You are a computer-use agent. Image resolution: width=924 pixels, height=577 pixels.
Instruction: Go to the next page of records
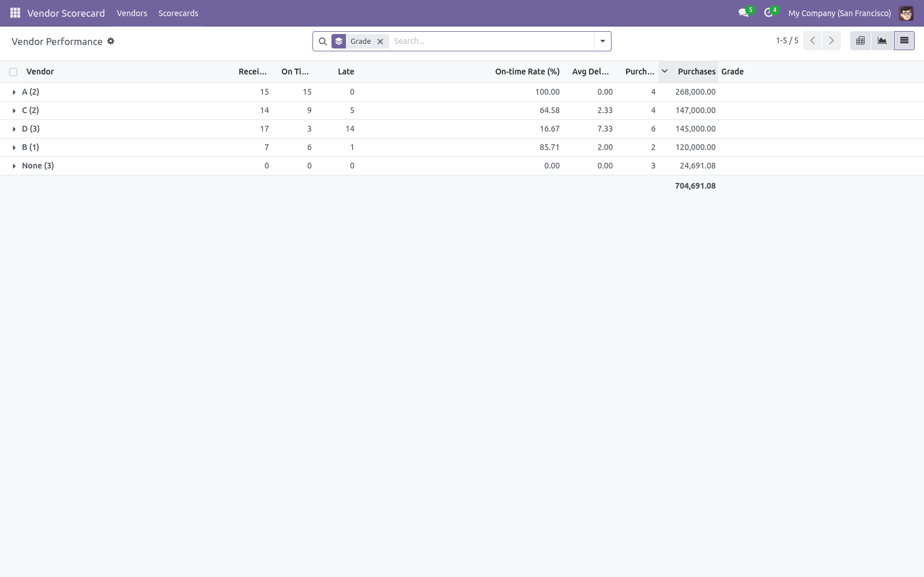pos(832,40)
